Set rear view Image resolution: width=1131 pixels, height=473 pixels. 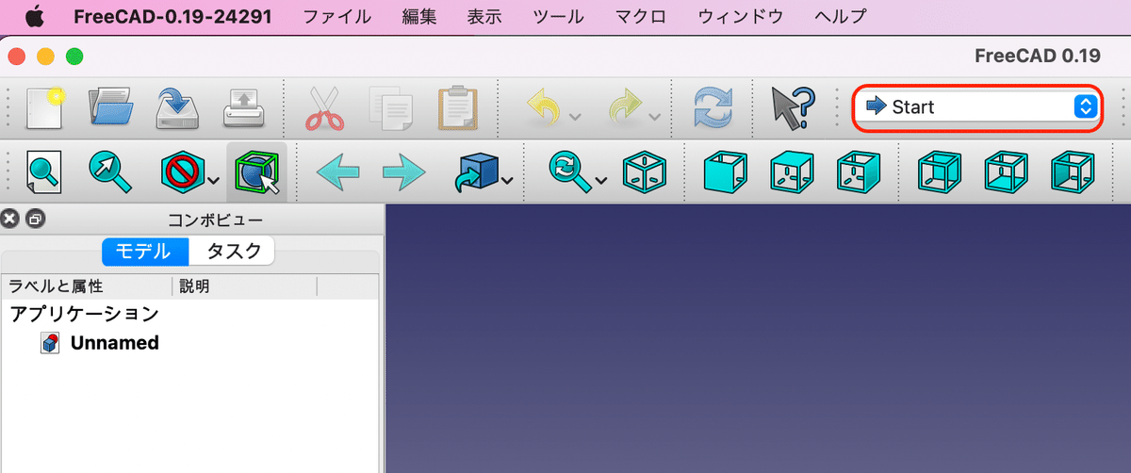[x=939, y=171]
